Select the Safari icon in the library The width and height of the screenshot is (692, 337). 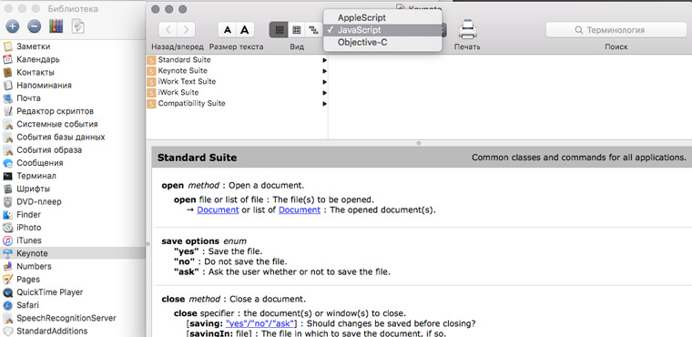coord(7,305)
